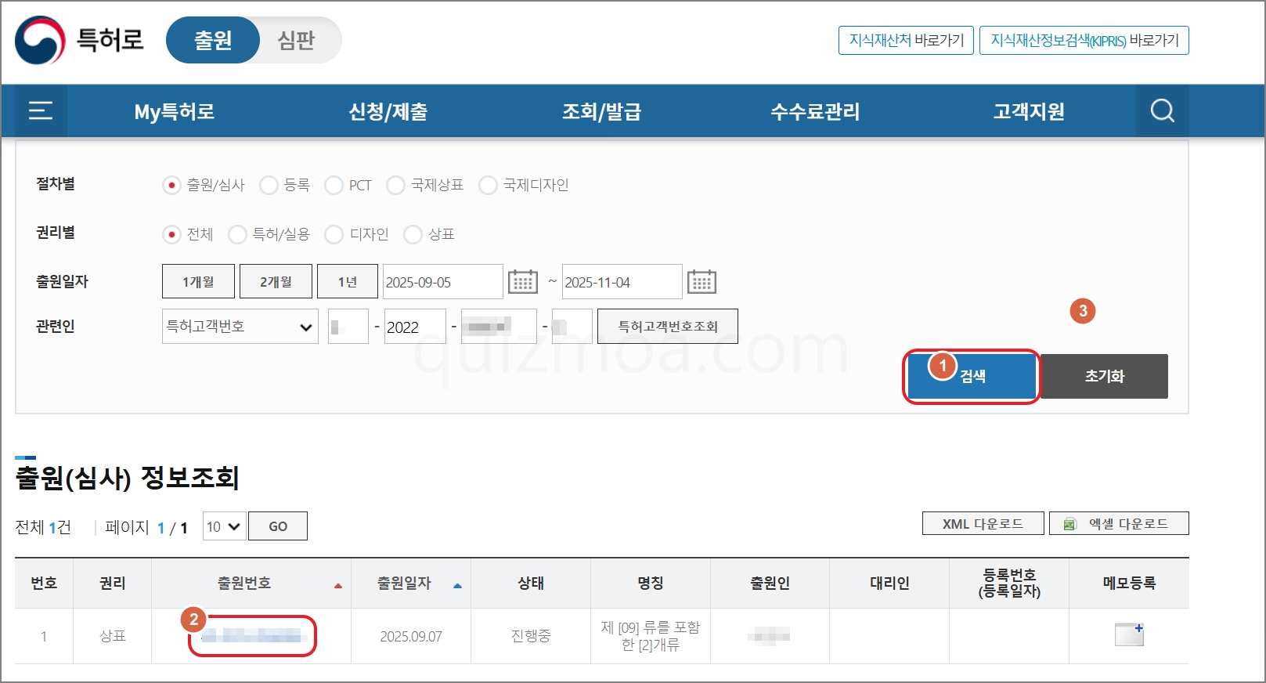Click the blue 검색 button
Image resolution: width=1266 pixels, height=683 pixels.
(972, 377)
